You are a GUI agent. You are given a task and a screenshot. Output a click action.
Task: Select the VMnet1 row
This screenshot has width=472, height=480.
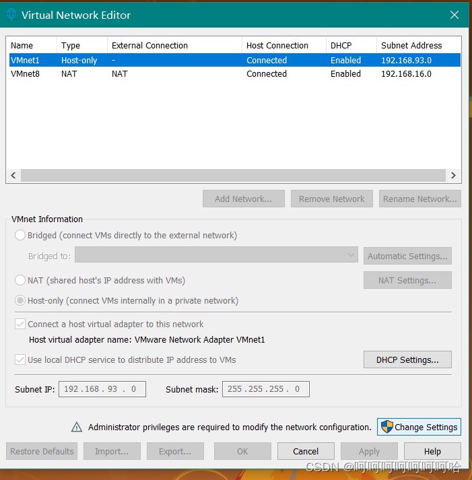tap(235, 60)
